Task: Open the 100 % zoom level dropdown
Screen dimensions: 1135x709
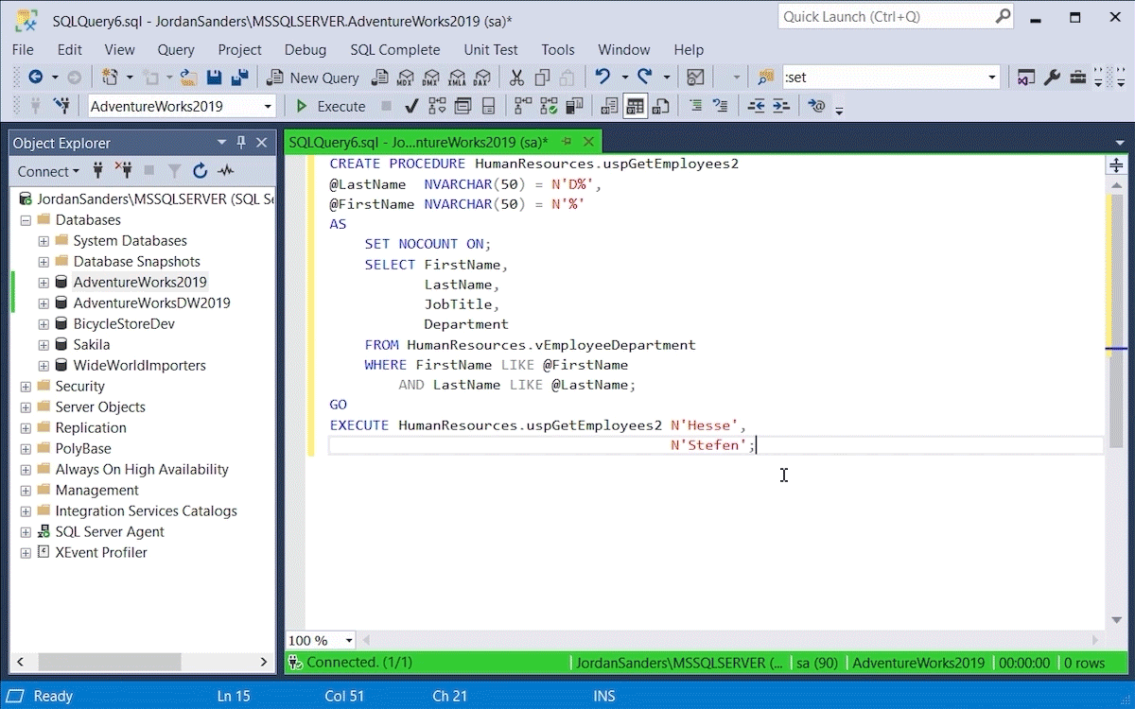Action: tap(348, 641)
